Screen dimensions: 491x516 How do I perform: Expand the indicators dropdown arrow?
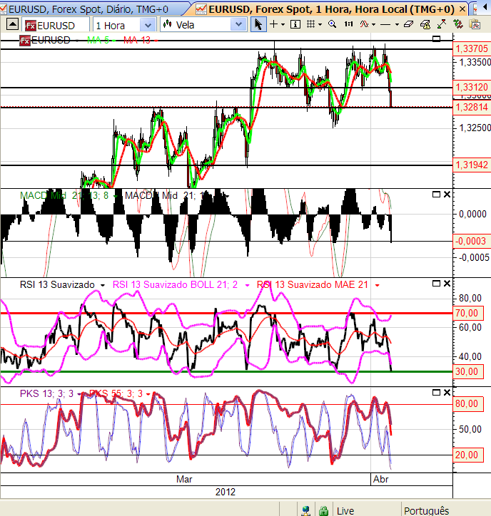(x=373, y=25)
